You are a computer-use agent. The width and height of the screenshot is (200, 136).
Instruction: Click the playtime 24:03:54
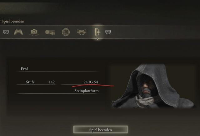[91, 82]
